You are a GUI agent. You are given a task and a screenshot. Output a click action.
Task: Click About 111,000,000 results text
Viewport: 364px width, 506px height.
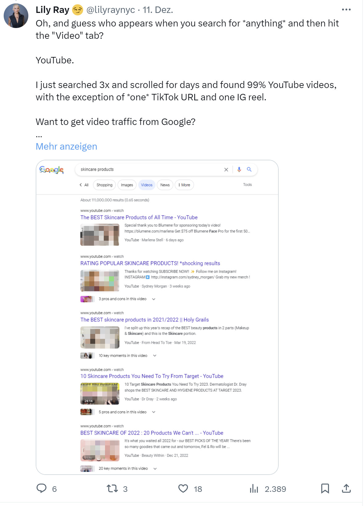115,200
